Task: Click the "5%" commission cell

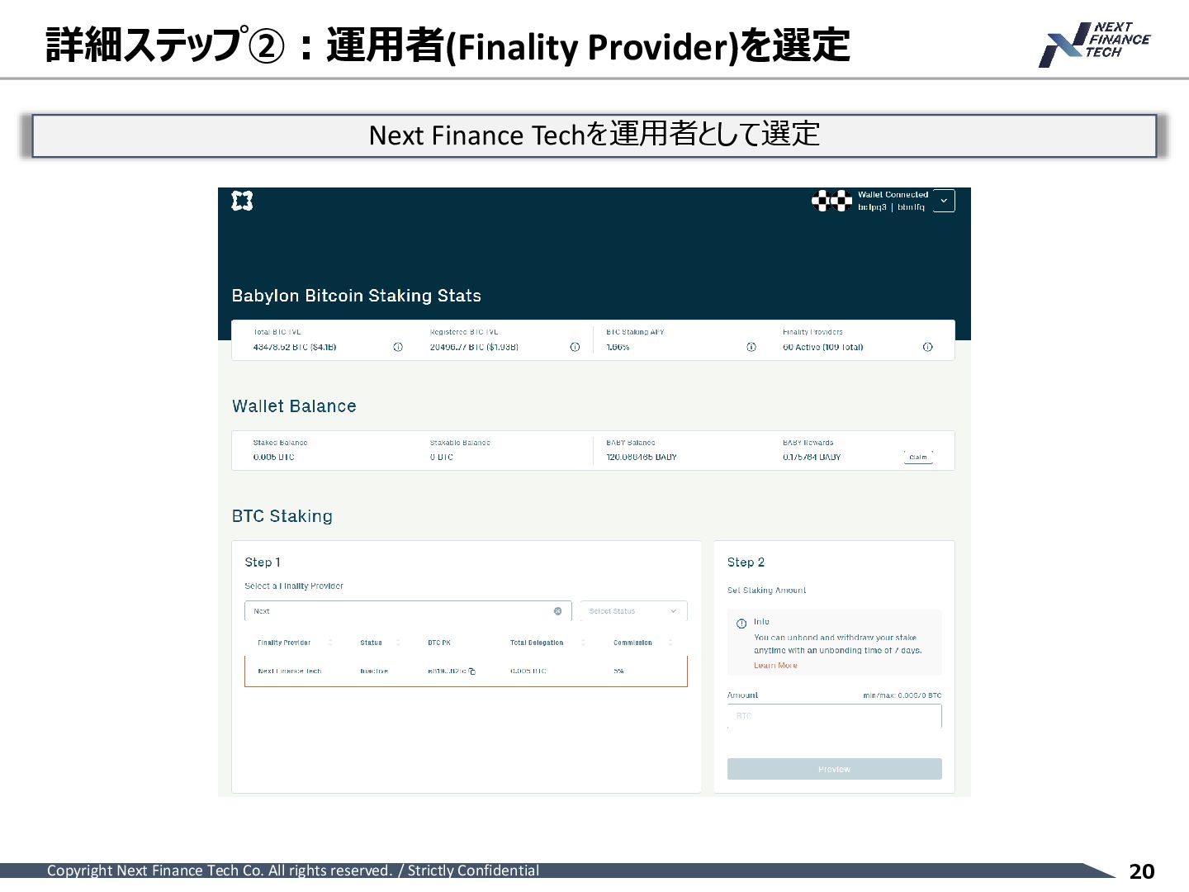Action: click(x=618, y=671)
